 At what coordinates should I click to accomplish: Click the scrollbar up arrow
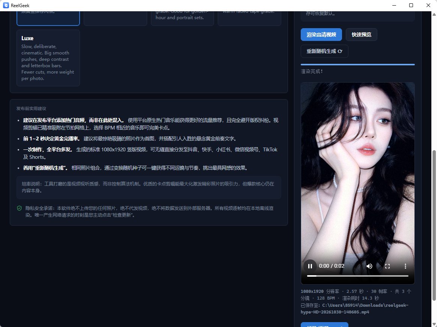coord(434,14)
